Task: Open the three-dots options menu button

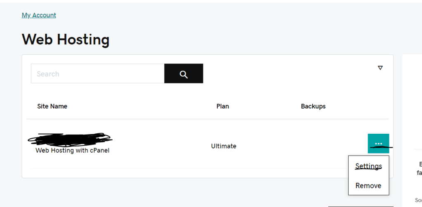Action: [378, 143]
